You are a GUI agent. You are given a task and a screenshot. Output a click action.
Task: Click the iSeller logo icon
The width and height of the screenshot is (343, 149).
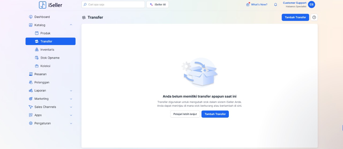click(x=43, y=5)
